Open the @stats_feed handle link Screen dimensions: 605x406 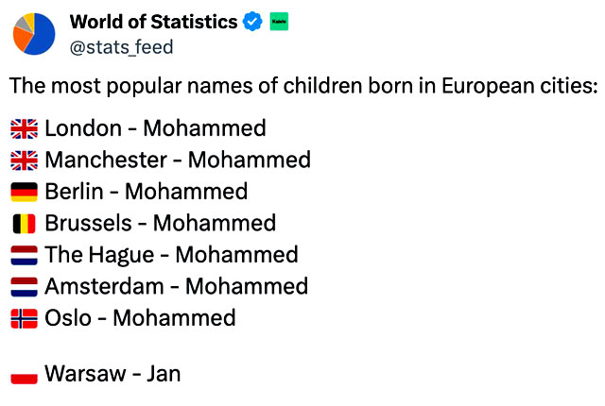(x=121, y=46)
